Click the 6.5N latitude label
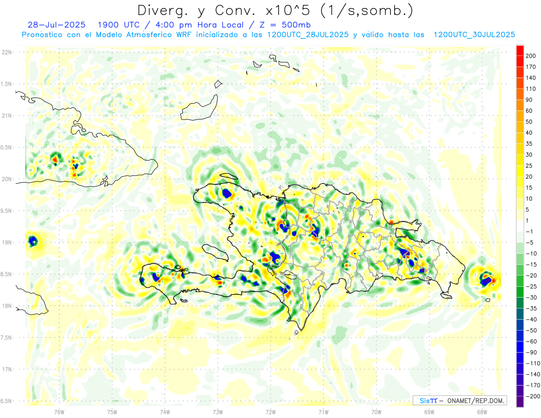The height and width of the screenshot is (418, 541). pos(7,401)
